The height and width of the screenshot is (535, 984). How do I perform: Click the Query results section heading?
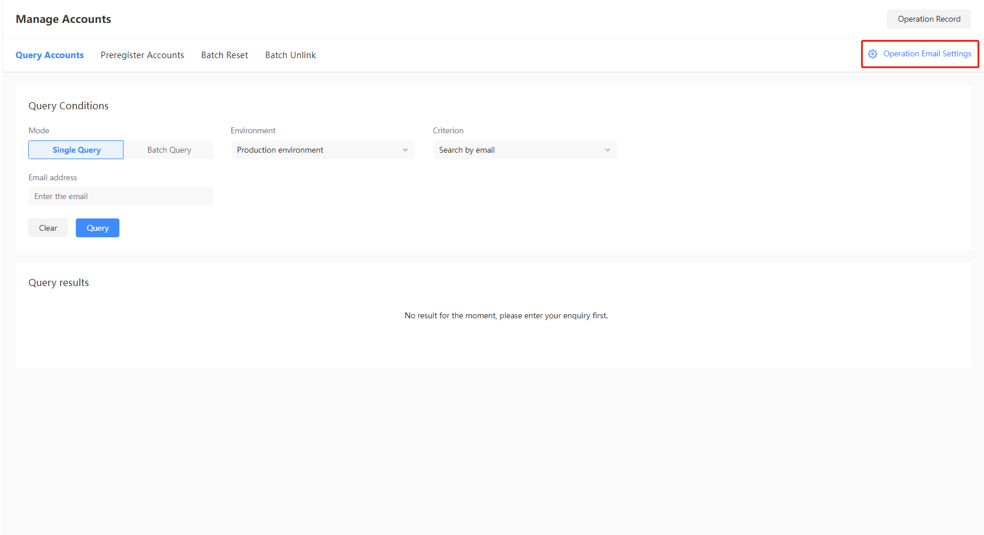[58, 282]
